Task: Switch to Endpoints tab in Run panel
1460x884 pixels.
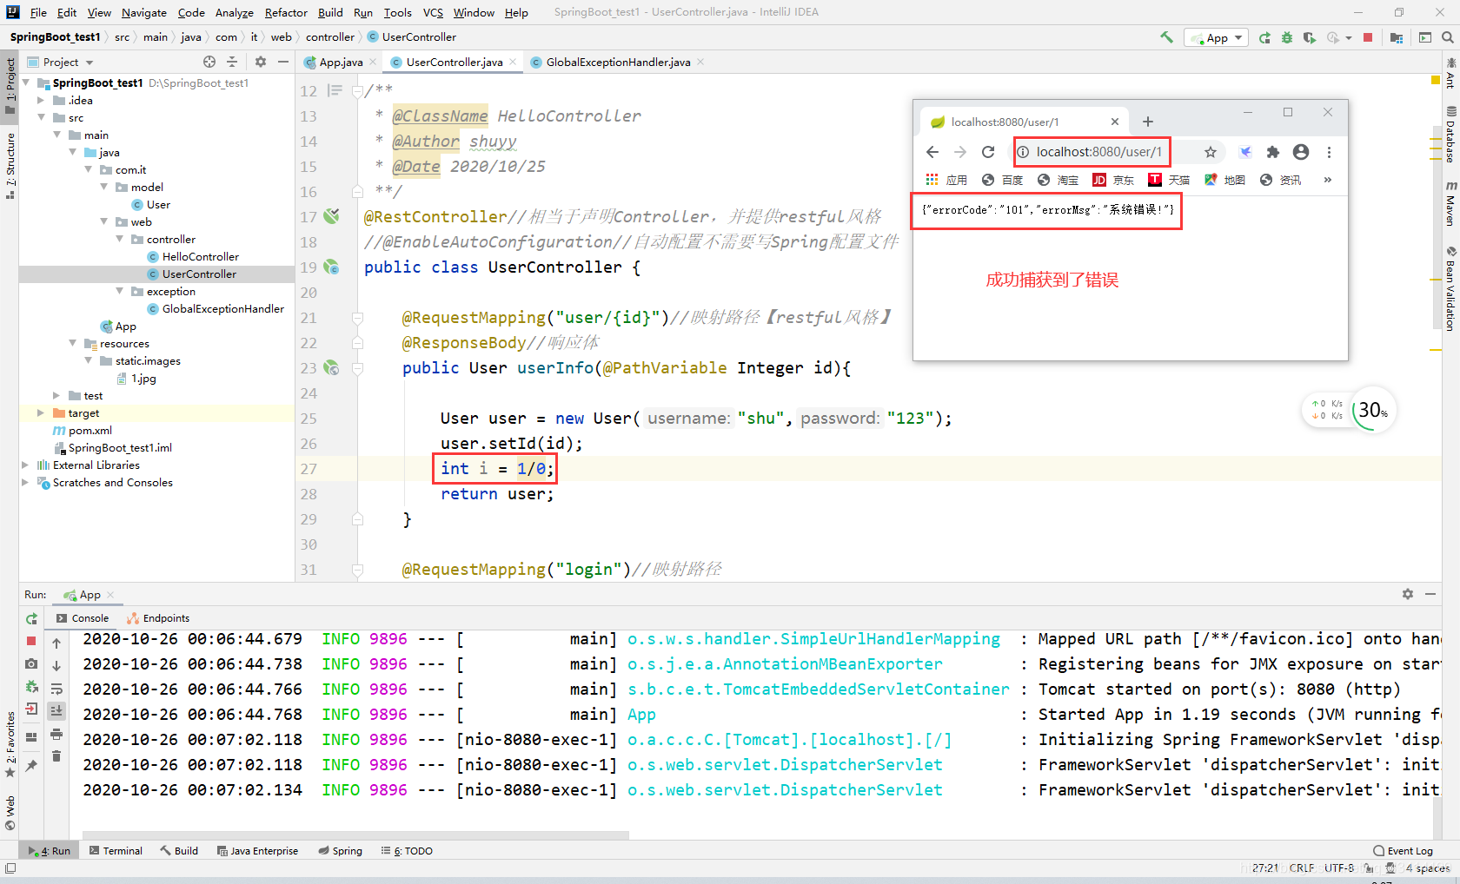Action: pos(158,618)
